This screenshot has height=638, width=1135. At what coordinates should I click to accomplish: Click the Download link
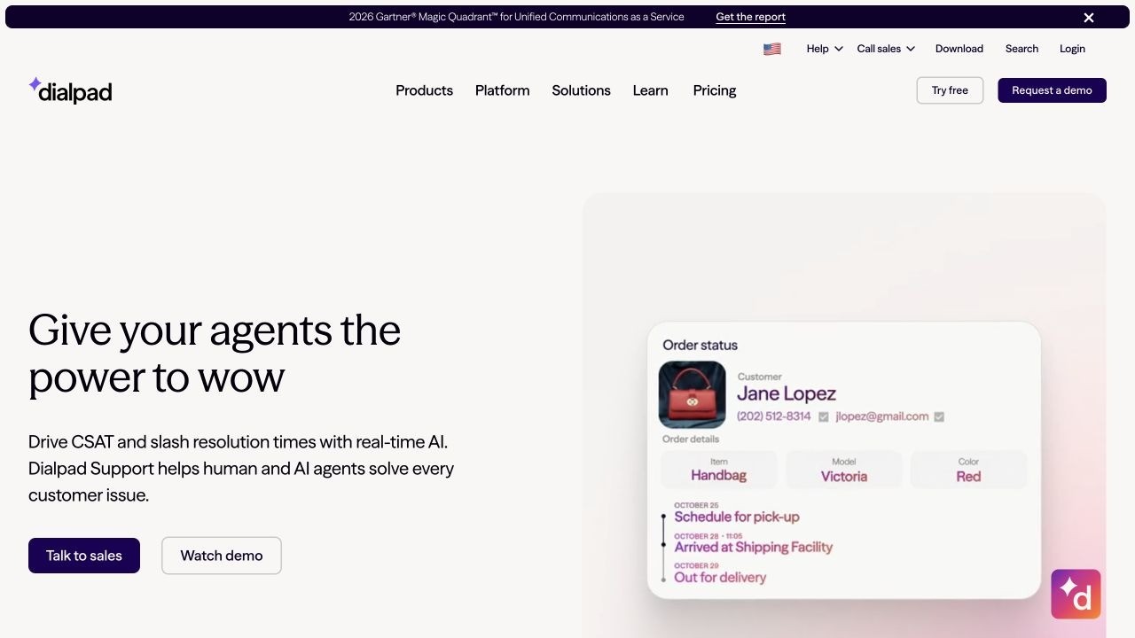959,49
